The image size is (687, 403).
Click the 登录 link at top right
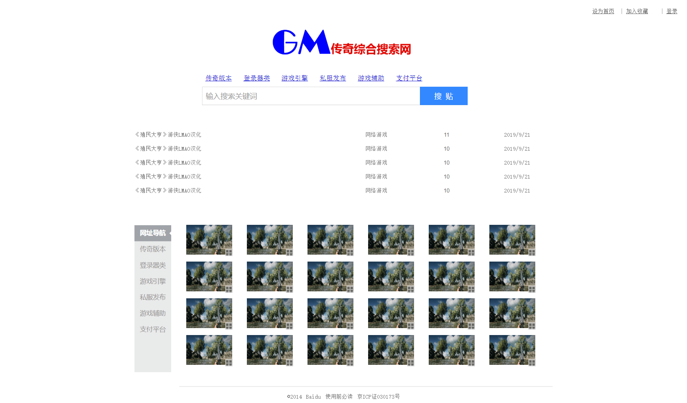point(672,11)
